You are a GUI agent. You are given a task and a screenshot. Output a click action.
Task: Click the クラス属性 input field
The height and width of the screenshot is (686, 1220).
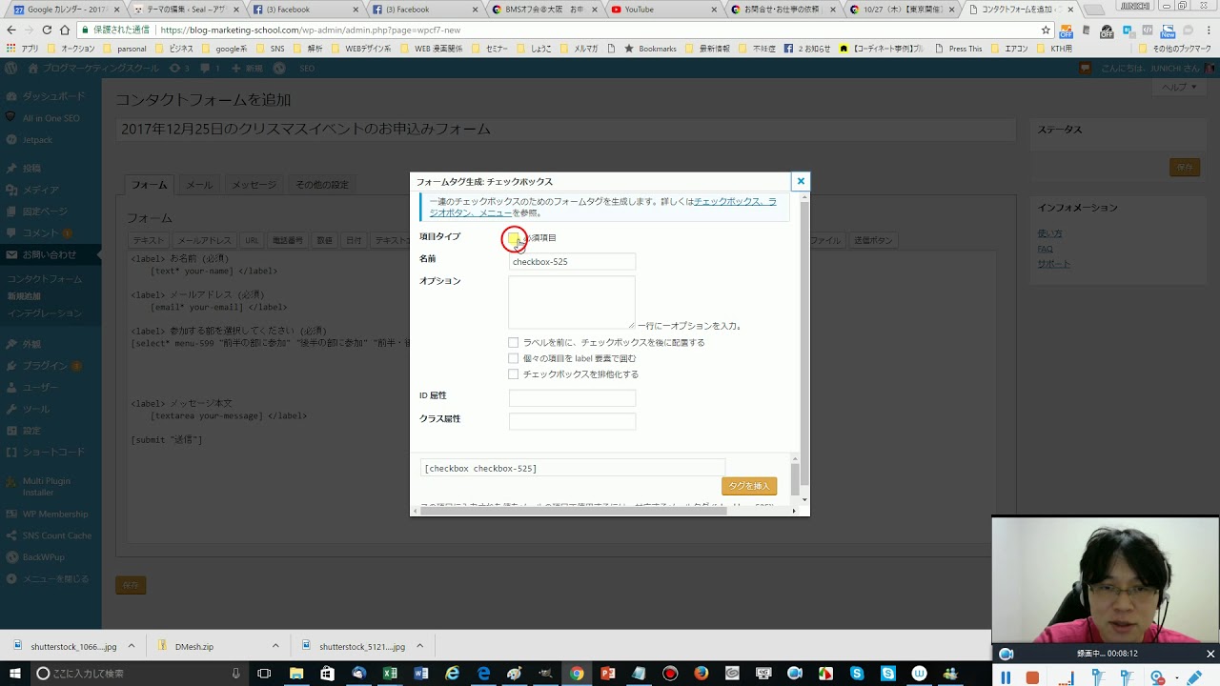[x=572, y=421]
